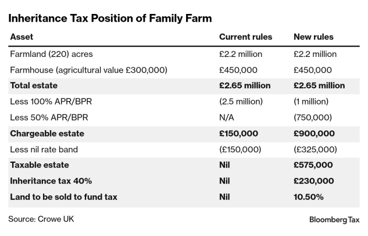
Task: Select the Current rules column header
Action: [x=245, y=37]
